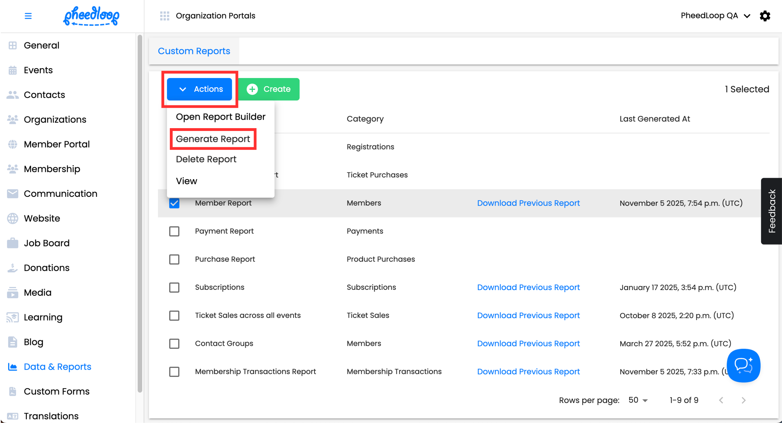Check the Payment Report checkbox
The height and width of the screenshot is (423, 782).
pos(174,231)
